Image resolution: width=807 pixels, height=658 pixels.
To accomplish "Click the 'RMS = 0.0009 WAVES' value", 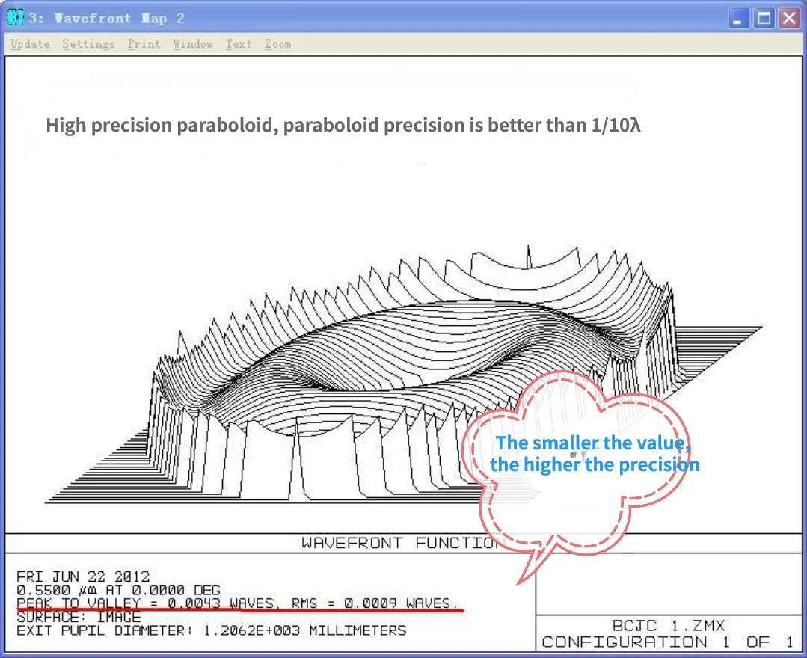I will [374, 603].
